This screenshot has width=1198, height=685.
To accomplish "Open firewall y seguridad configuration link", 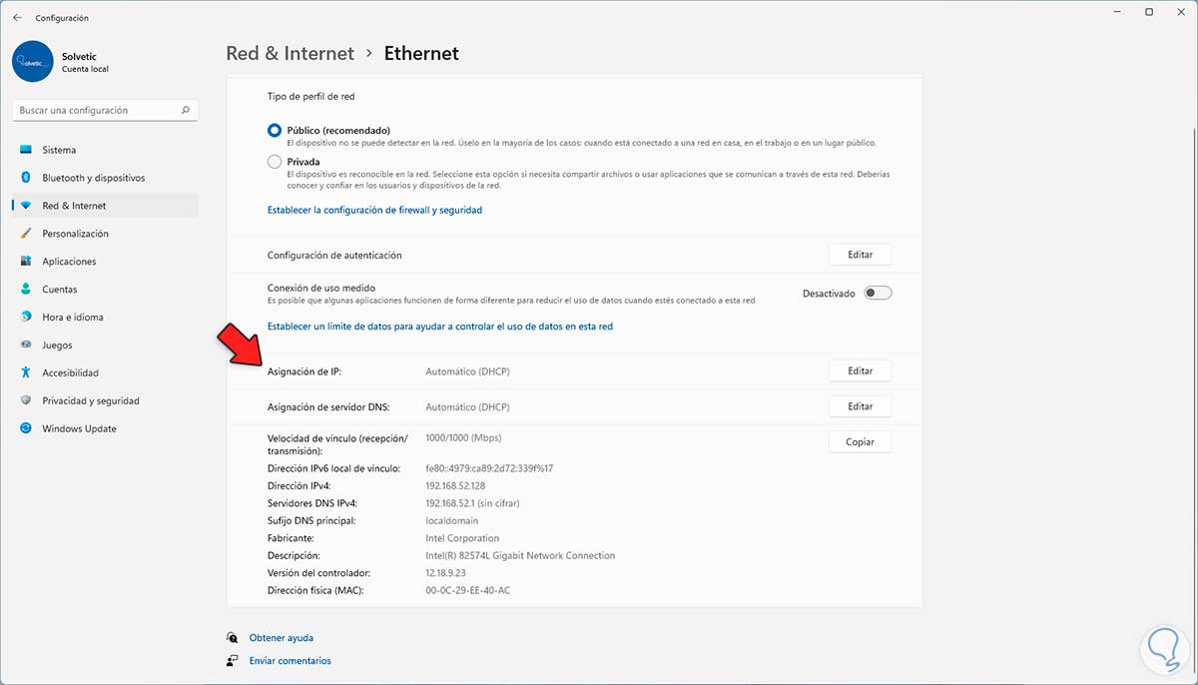I will [x=374, y=211].
